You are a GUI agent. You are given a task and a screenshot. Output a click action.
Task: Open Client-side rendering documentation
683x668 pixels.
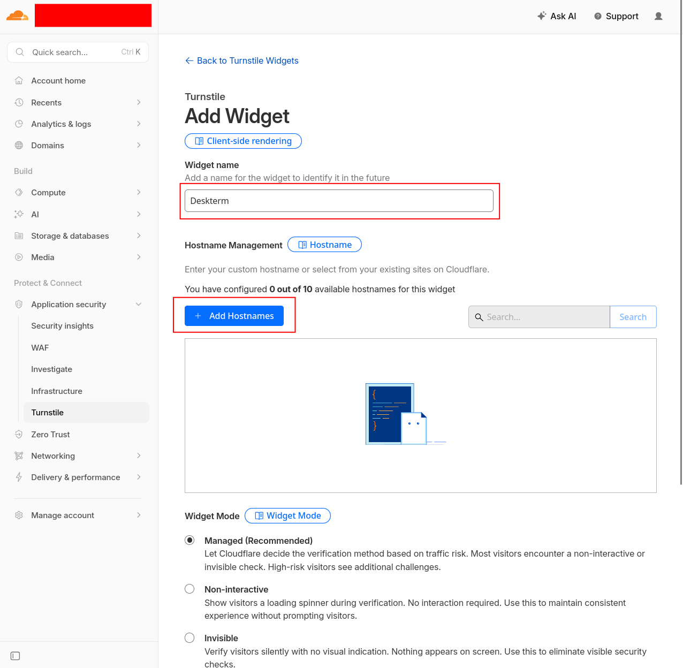(x=243, y=141)
